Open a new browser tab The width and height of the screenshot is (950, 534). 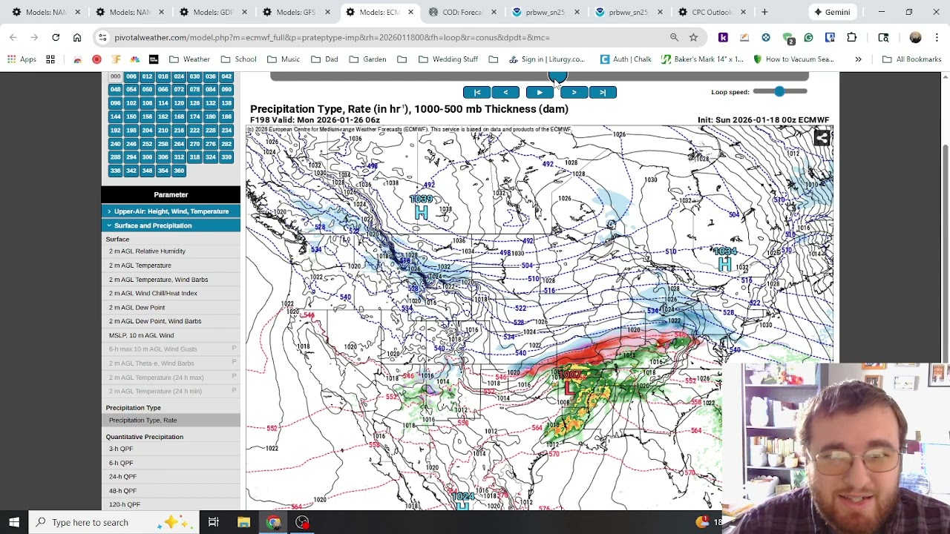coord(764,12)
